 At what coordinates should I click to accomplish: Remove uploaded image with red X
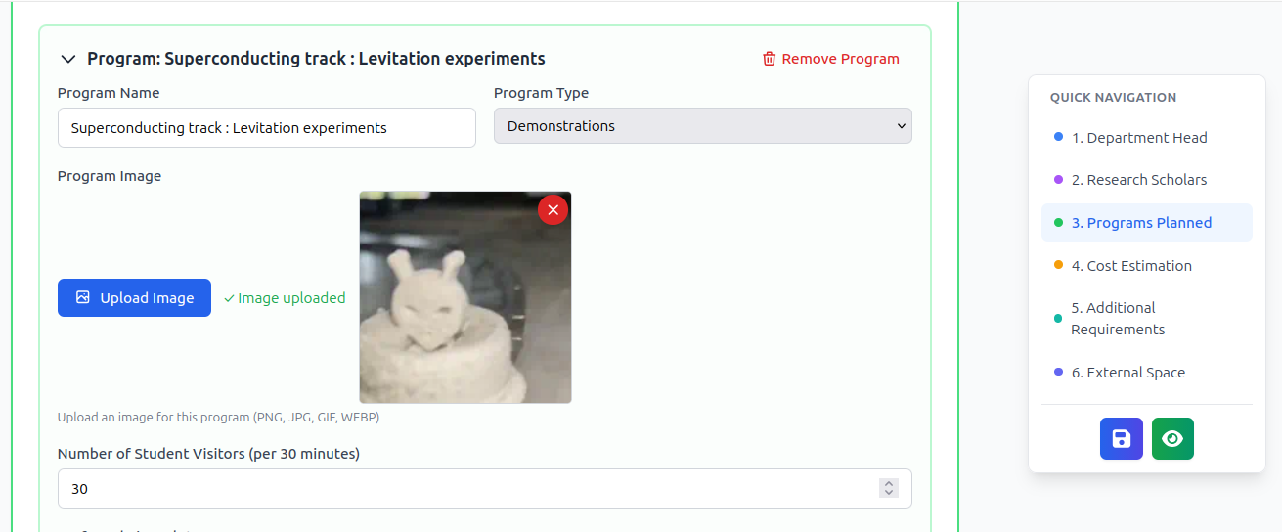[x=553, y=210]
